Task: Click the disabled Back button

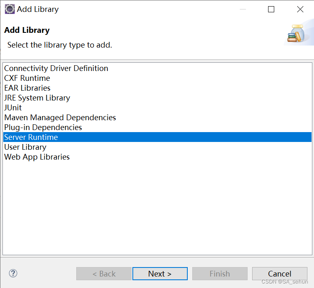Action: (104, 274)
